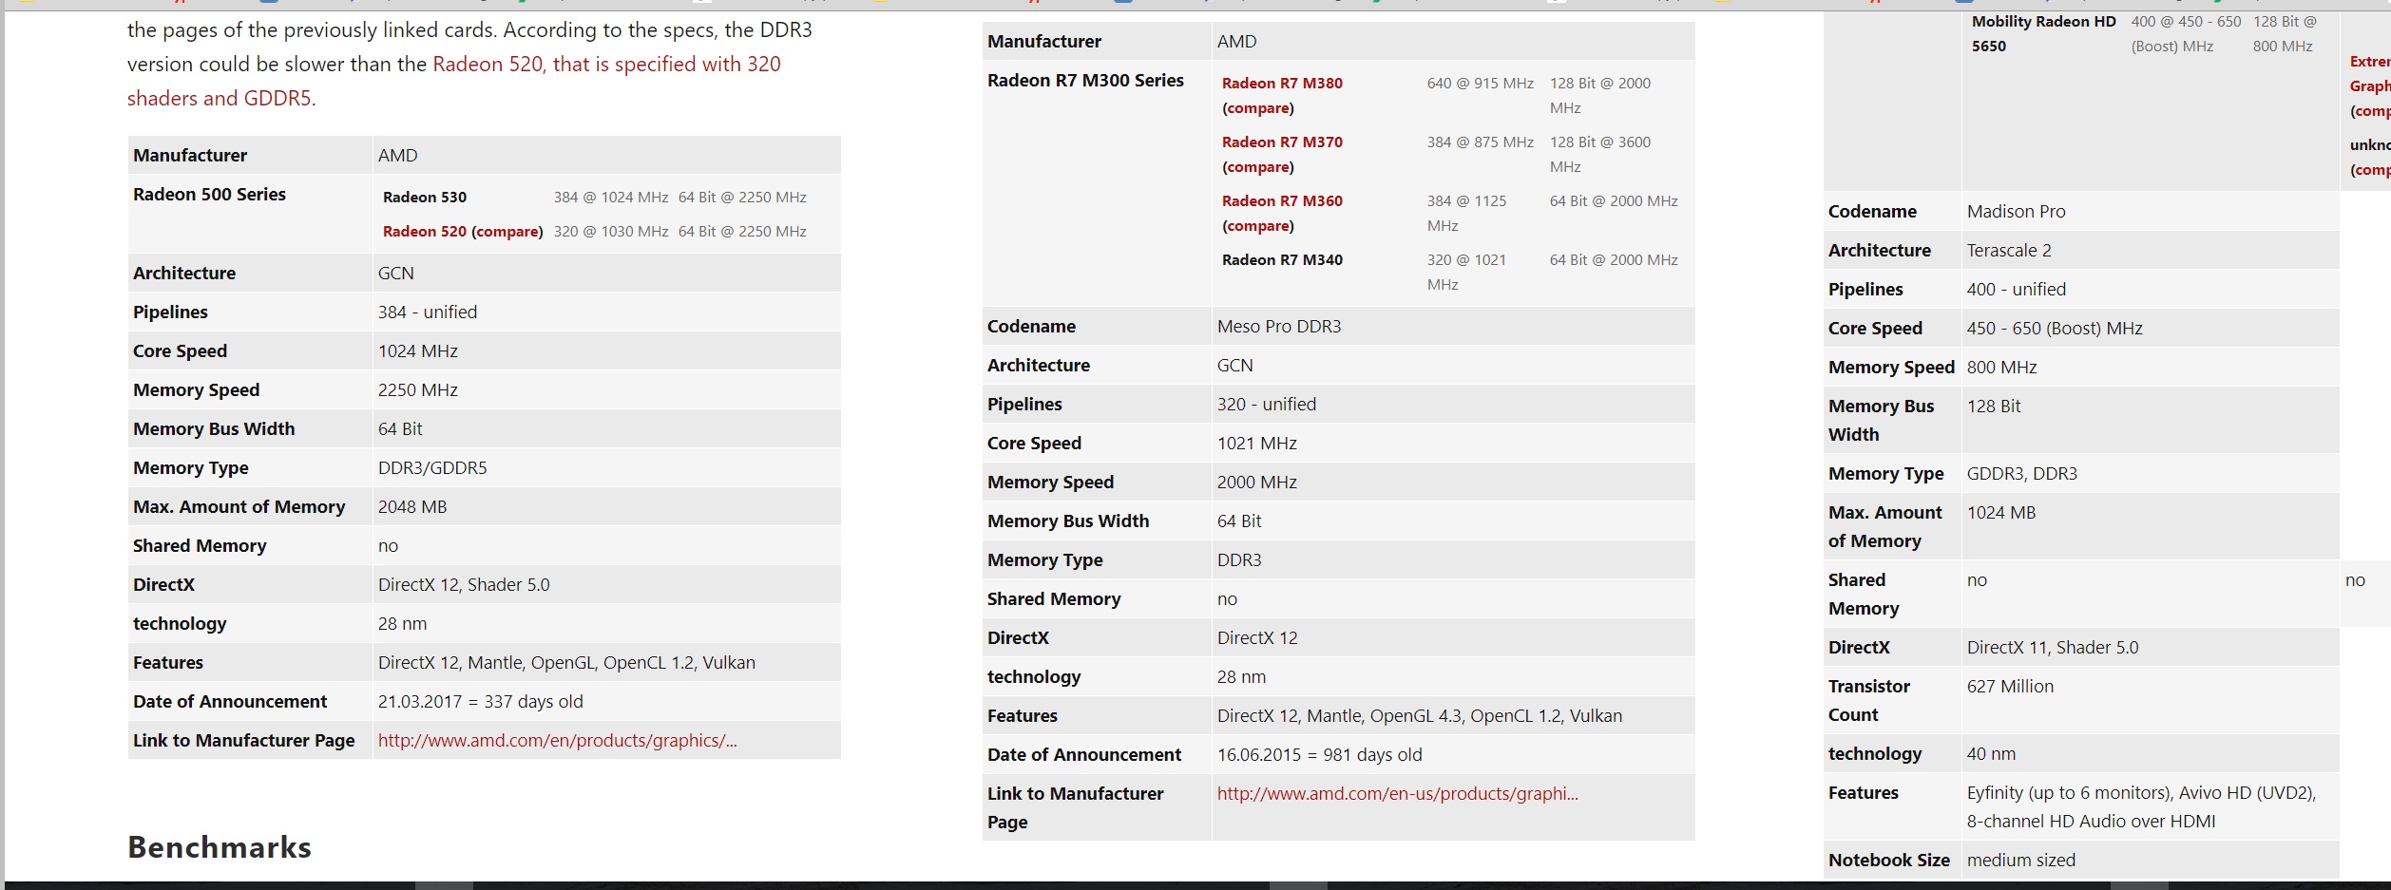Click the 'Benchmarks' heading
This screenshot has height=890, width=2391.
coord(220,847)
